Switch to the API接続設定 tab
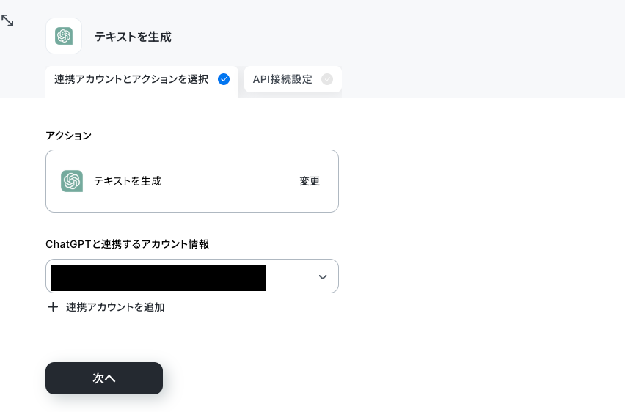The height and width of the screenshot is (412, 625). [x=293, y=79]
